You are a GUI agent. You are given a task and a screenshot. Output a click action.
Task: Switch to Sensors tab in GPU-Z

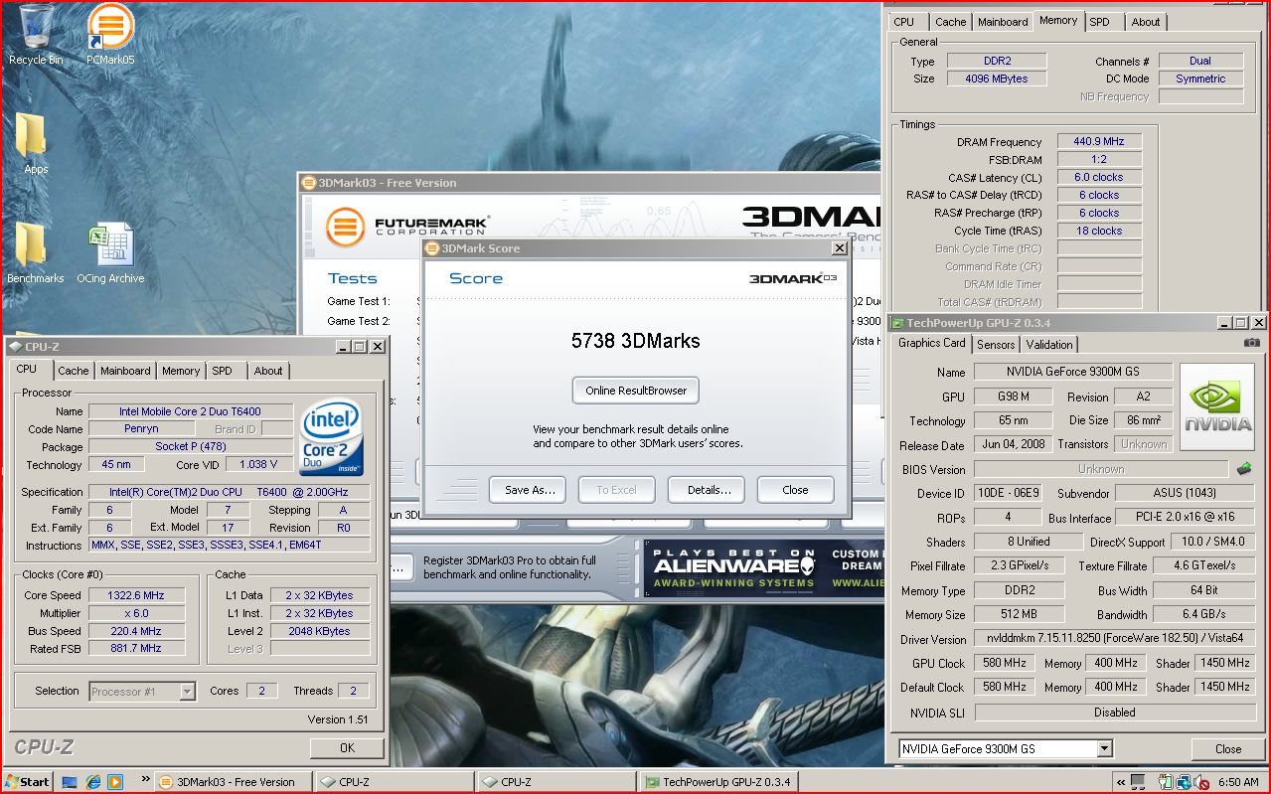996,344
